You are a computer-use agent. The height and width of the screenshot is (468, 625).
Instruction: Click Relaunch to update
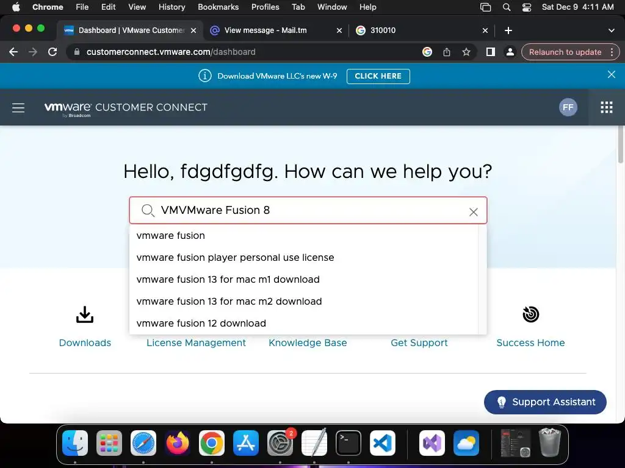pyautogui.click(x=565, y=52)
